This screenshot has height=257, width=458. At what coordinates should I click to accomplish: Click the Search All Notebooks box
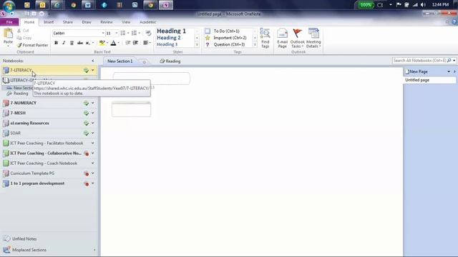419,61
